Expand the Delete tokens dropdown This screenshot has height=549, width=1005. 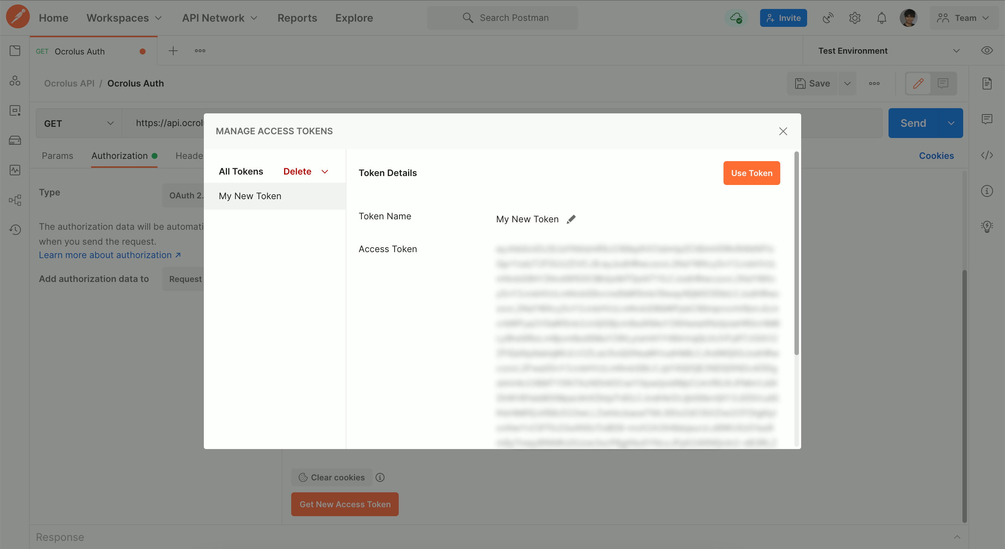pyautogui.click(x=324, y=172)
